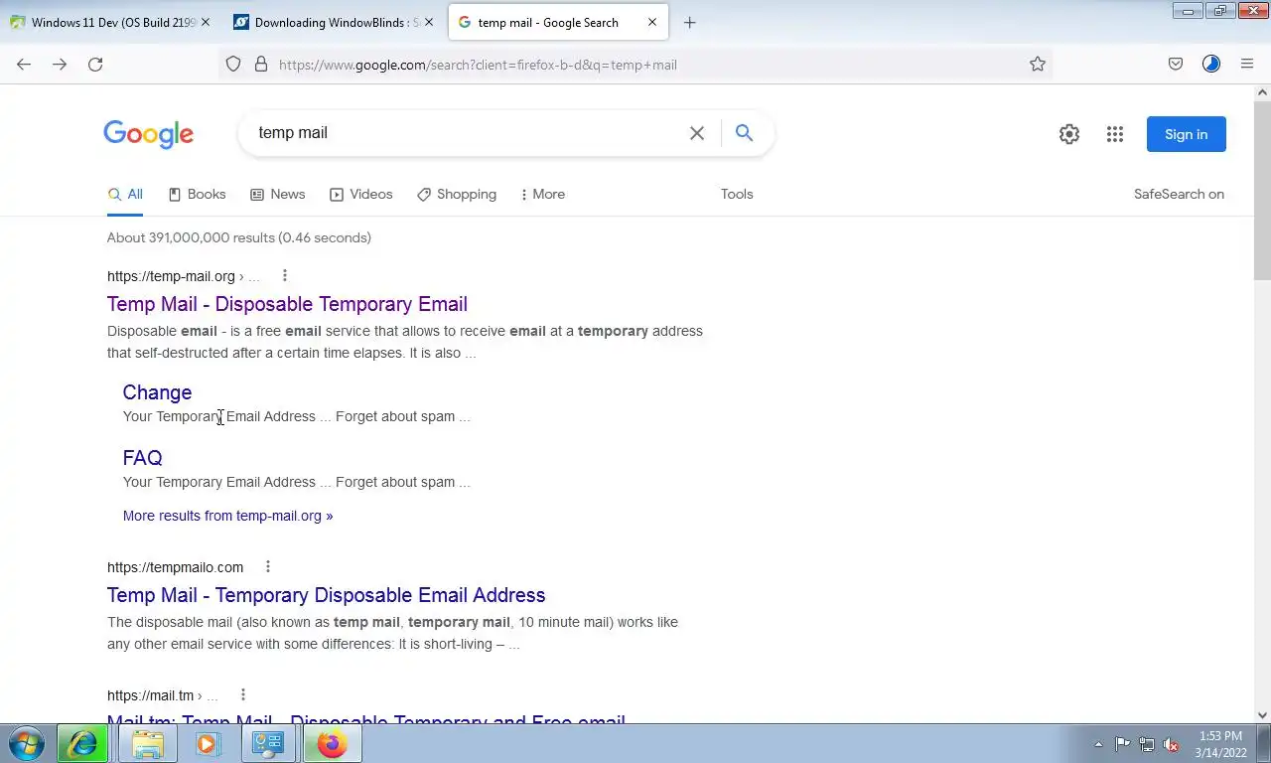Open More results from temp-mail.org

[227, 516]
